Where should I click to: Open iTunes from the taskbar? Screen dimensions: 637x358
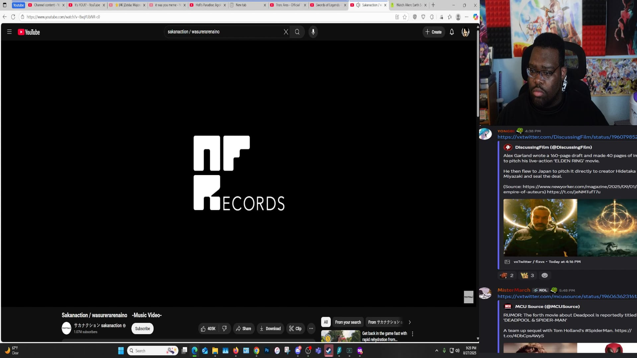(x=277, y=350)
